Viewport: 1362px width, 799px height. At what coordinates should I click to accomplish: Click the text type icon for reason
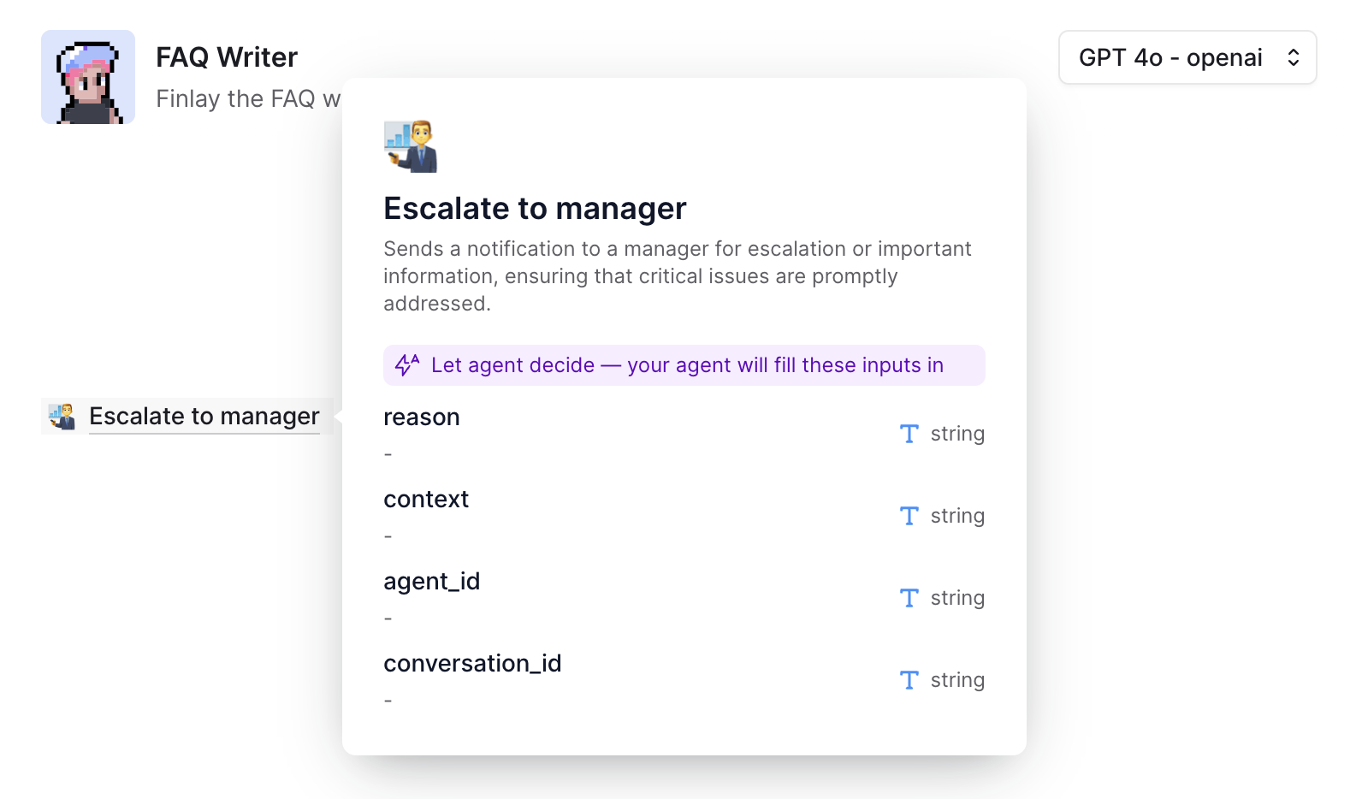click(909, 434)
